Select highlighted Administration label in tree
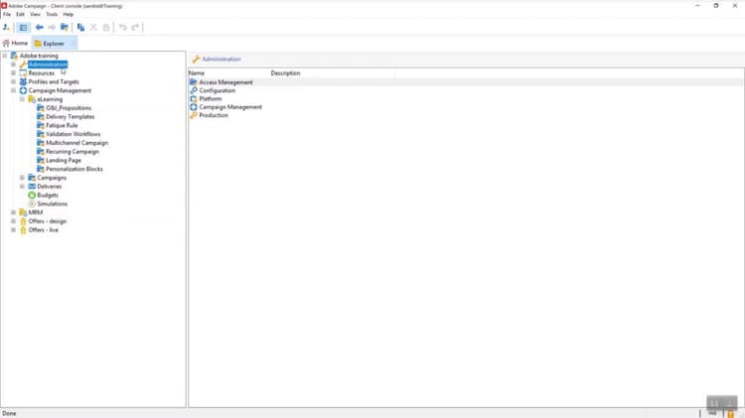This screenshot has height=418, width=745. pyautogui.click(x=48, y=65)
